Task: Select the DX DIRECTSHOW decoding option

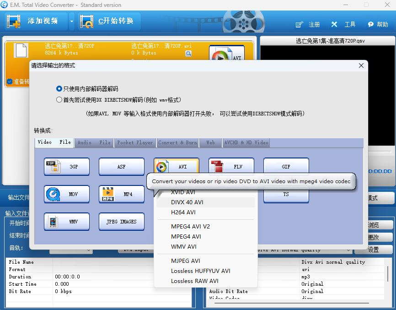Action: pos(59,99)
